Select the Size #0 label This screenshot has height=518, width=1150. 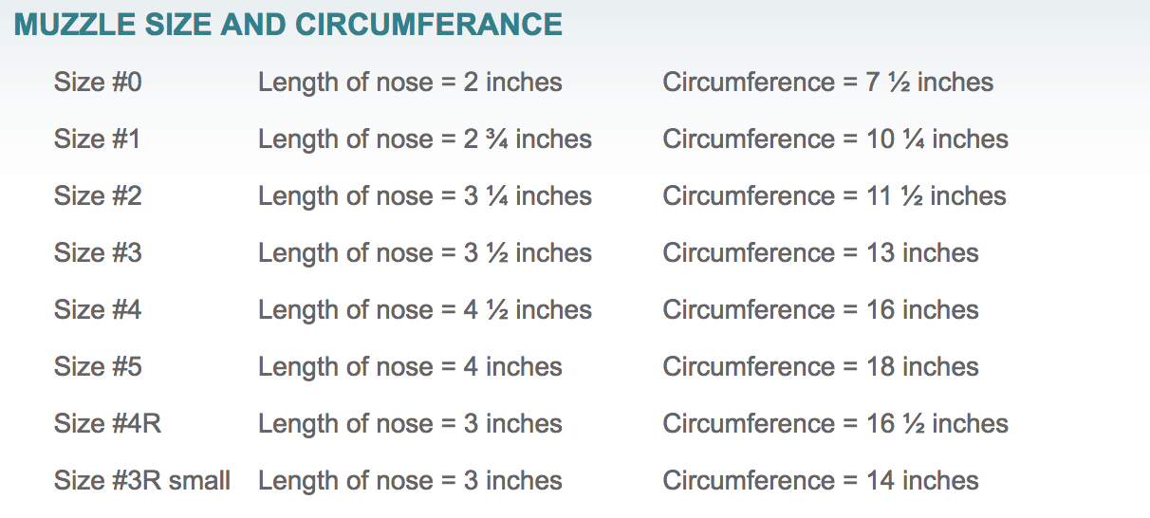[x=98, y=83]
